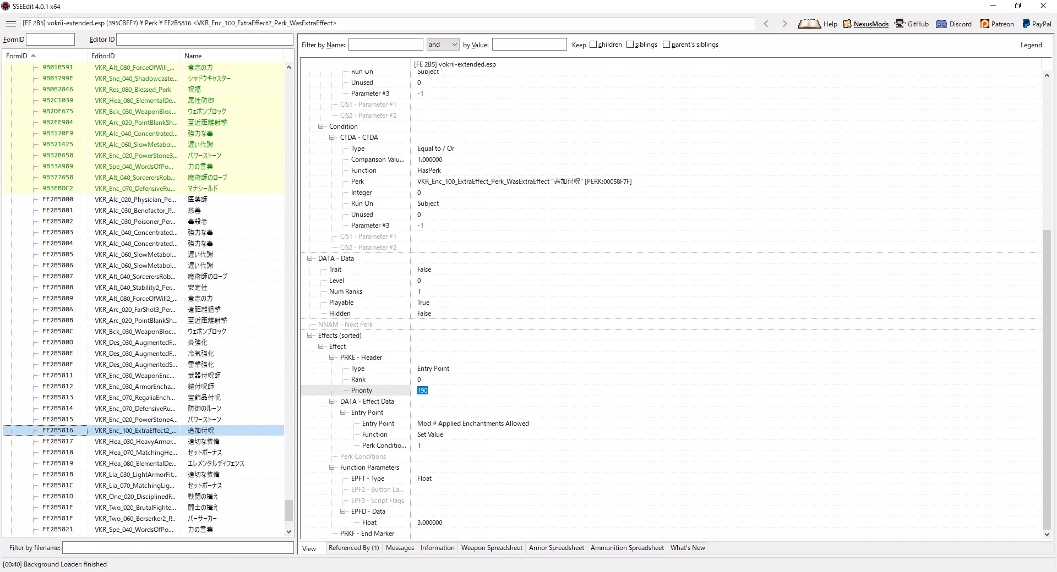Select record FE2B5821 VKR_Spe_040_WordsOfPo
Image resolution: width=1057 pixels, height=572 pixels.
click(143, 529)
